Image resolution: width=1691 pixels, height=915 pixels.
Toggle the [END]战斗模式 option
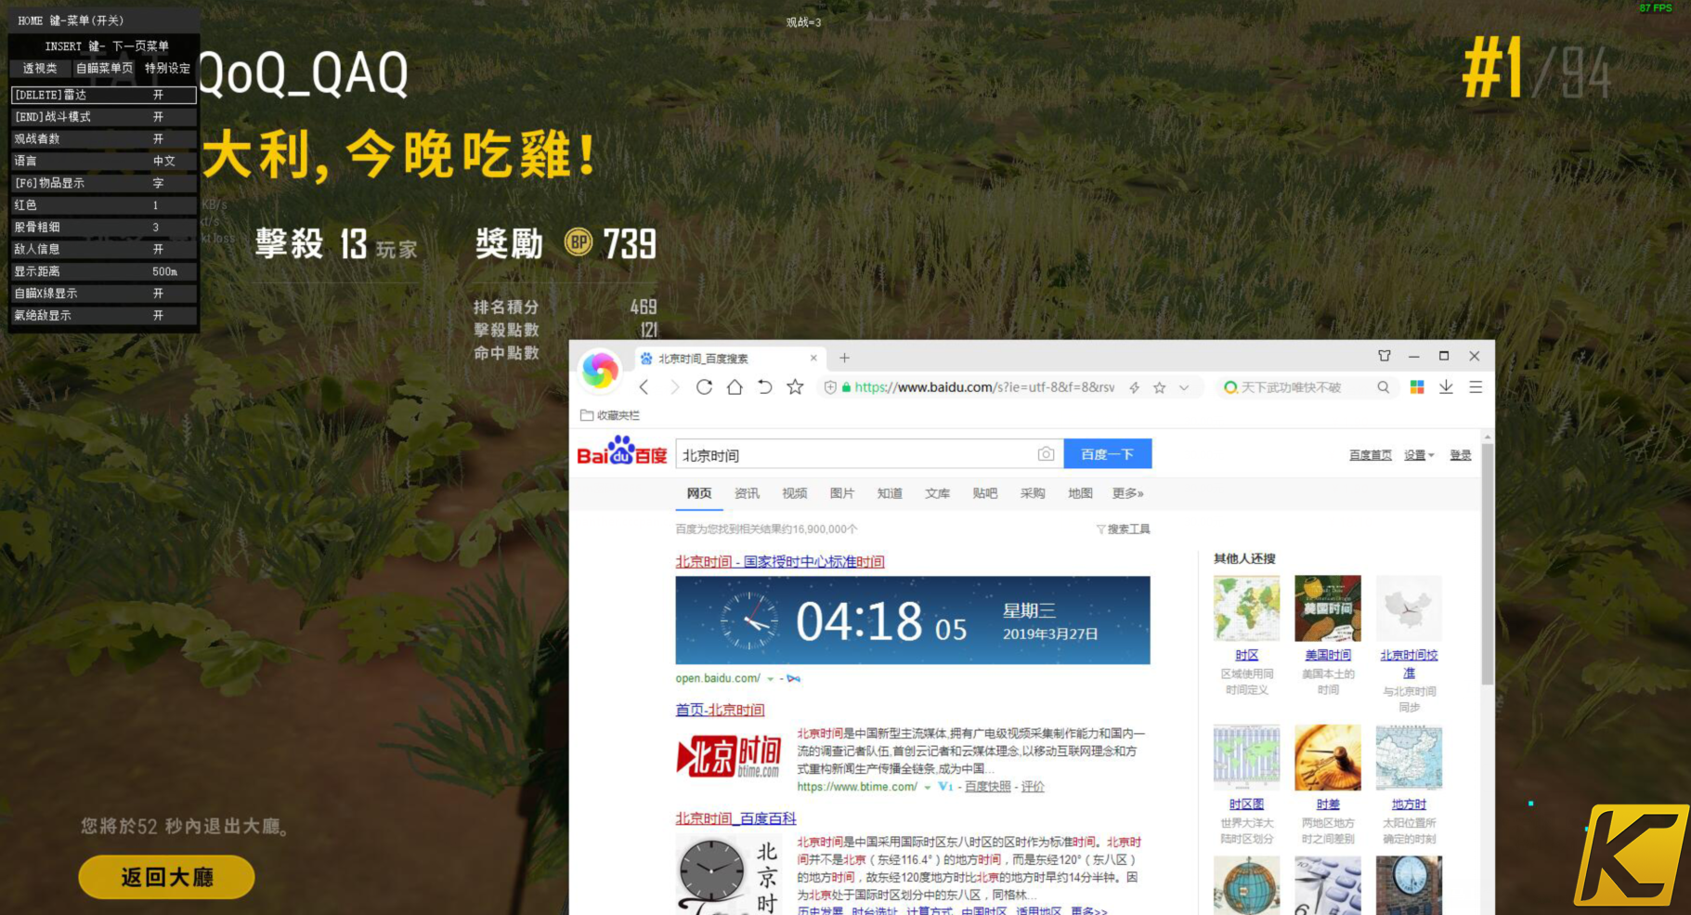[x=103, y=117]
